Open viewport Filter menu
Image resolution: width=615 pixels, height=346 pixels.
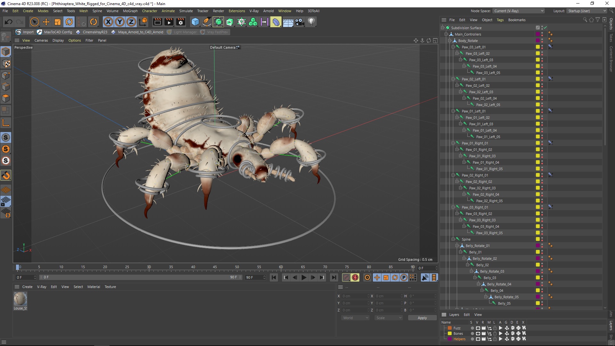tap(89, 40)
